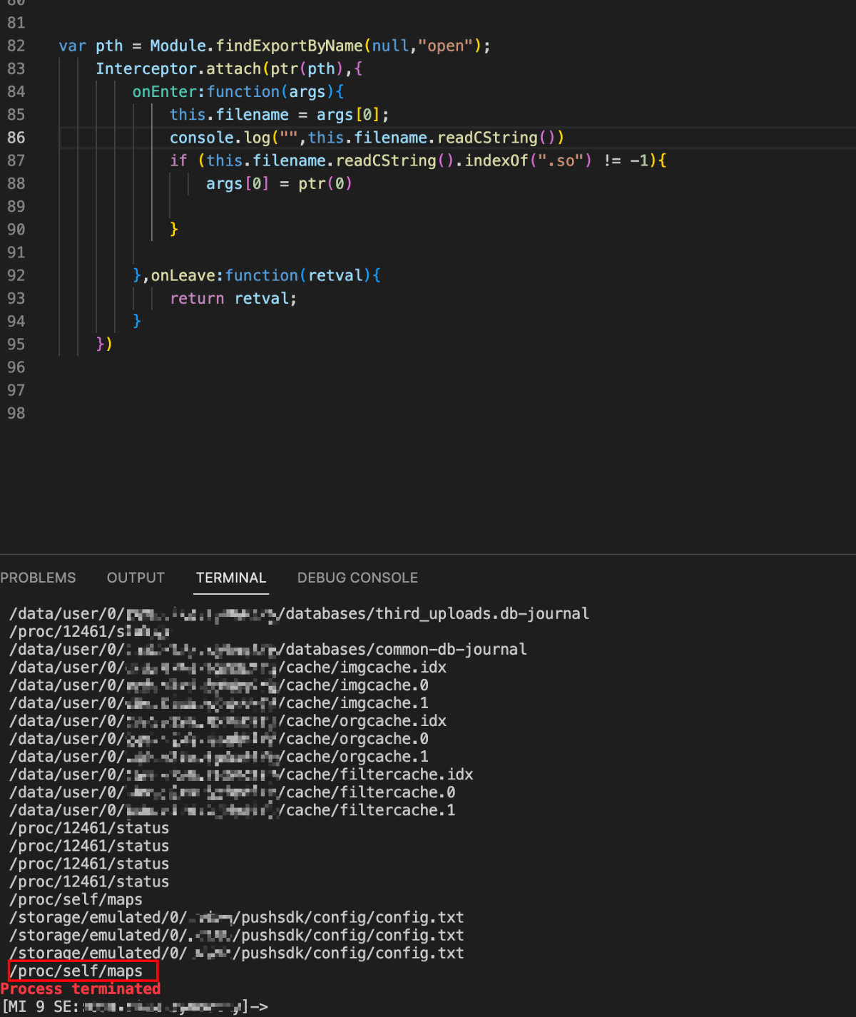
Task: Click indexOf in the if condition
Action: tap(496, 160)
